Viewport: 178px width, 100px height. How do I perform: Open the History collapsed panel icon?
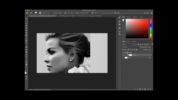tap(120, 18)
